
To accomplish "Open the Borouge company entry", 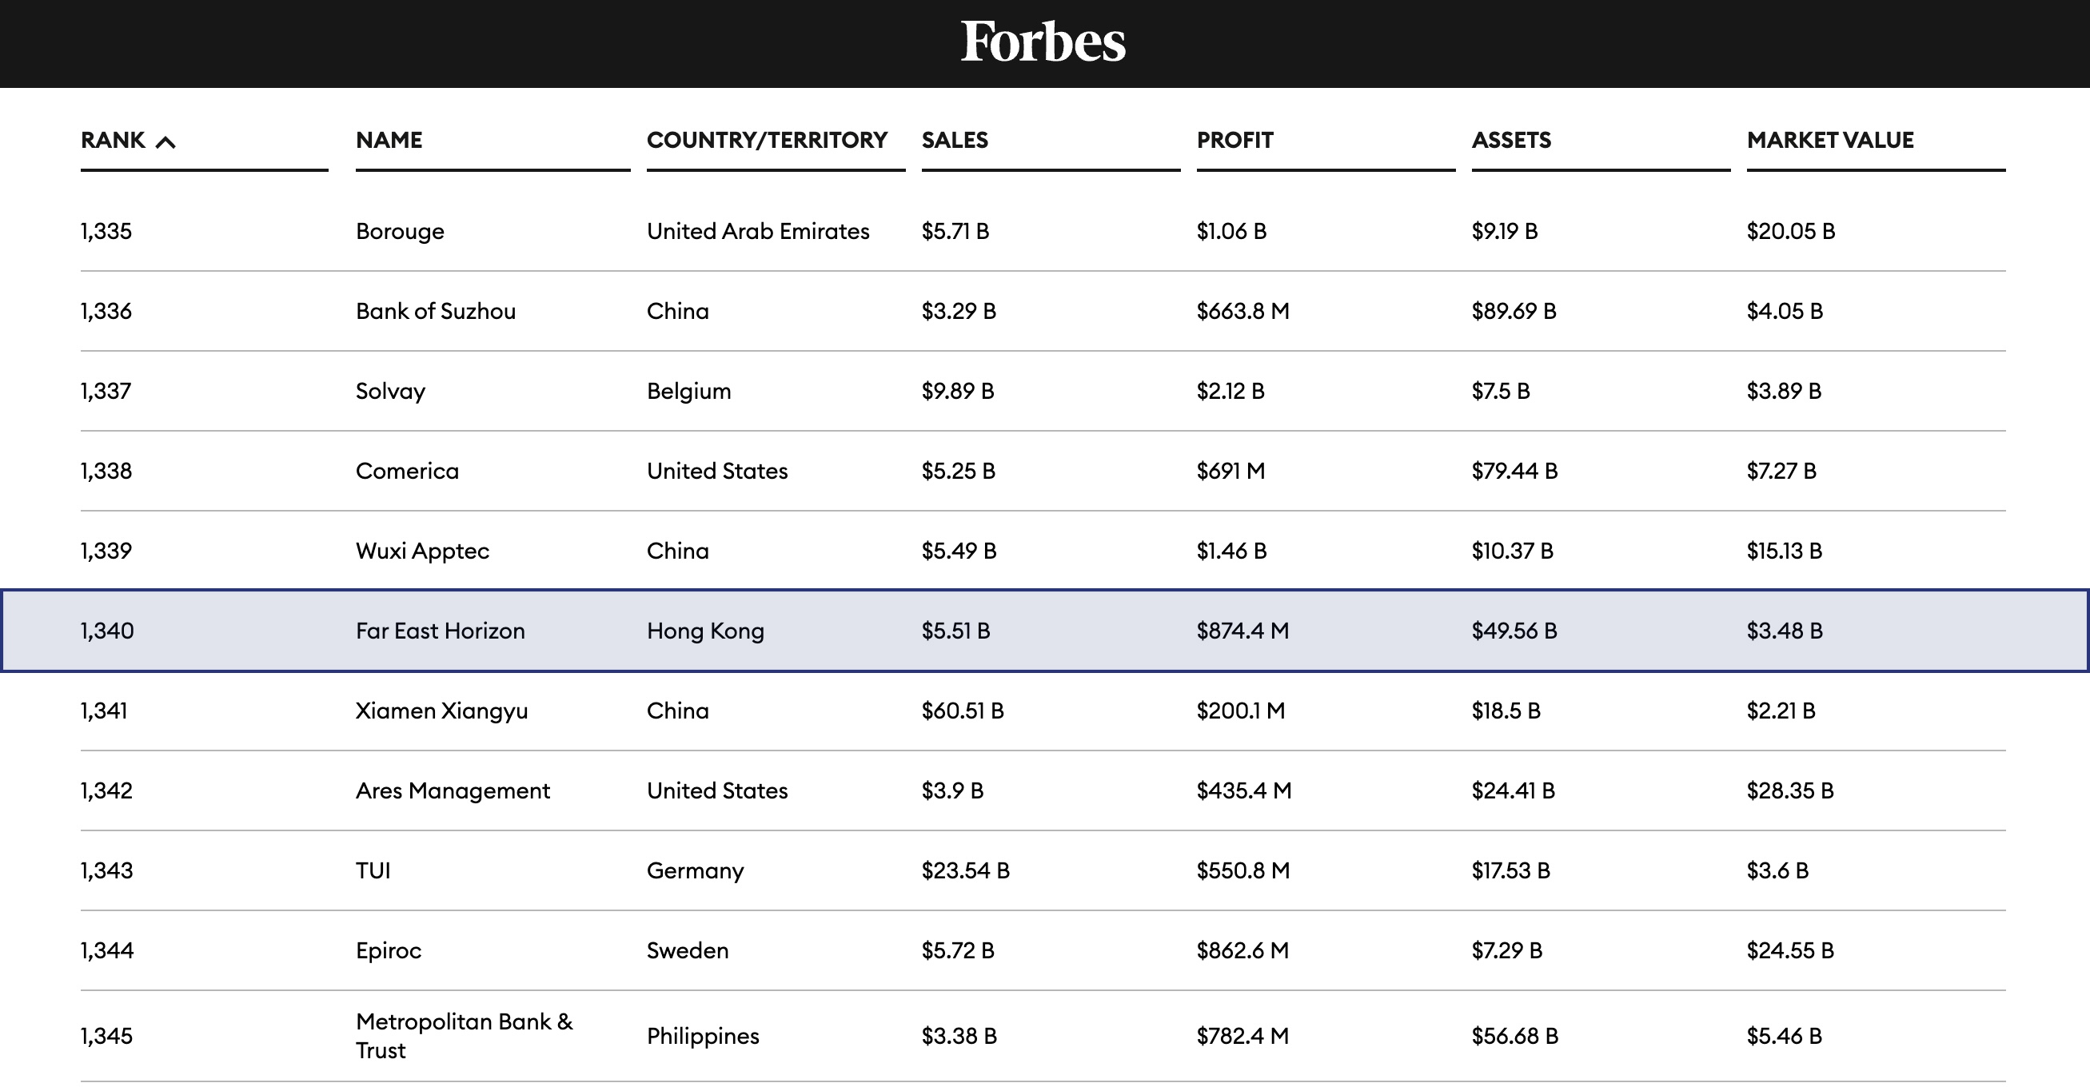I will [399, 231].
